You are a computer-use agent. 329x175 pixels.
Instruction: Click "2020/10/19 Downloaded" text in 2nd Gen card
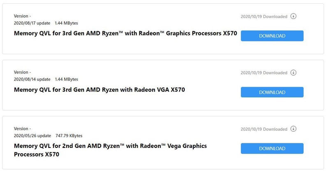[264, 129]
